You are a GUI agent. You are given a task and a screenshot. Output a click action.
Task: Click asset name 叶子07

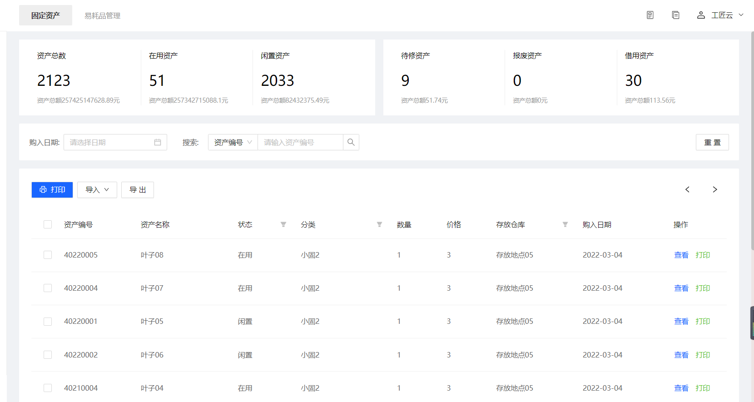pyautogui.click(x=152, y=288)
